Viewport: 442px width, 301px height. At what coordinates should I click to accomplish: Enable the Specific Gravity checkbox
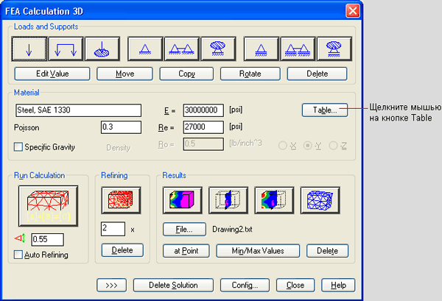pos(19,147)
